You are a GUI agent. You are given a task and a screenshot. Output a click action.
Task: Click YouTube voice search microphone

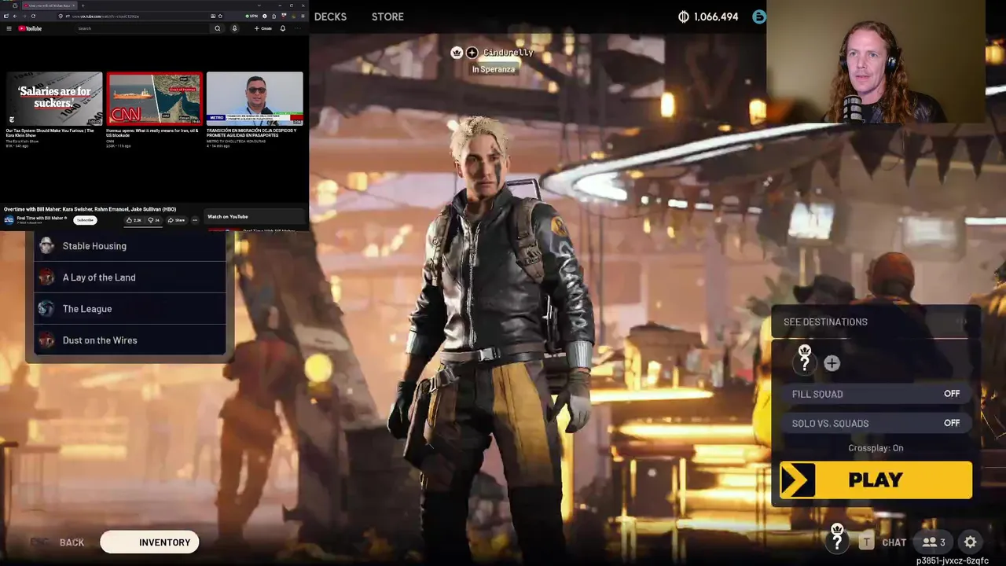[234, 28]
